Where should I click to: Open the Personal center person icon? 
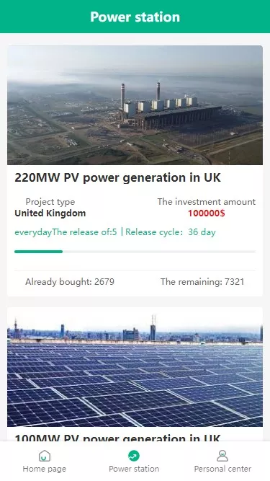coord(222,456)
